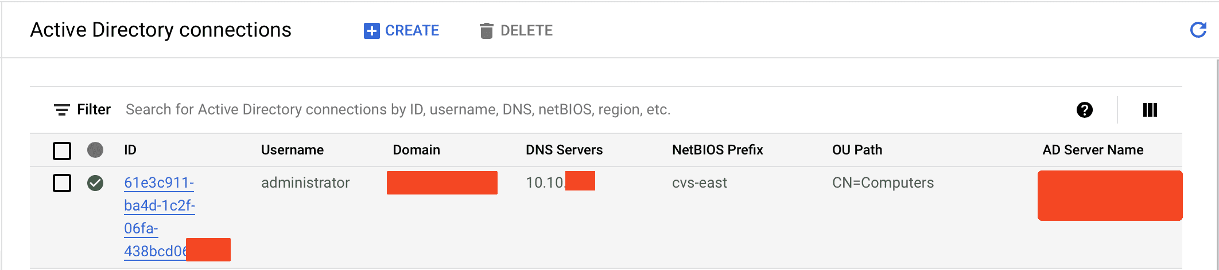Click the gray status header circle
The height and width of the screenshot is (270, 1219).
95,150
